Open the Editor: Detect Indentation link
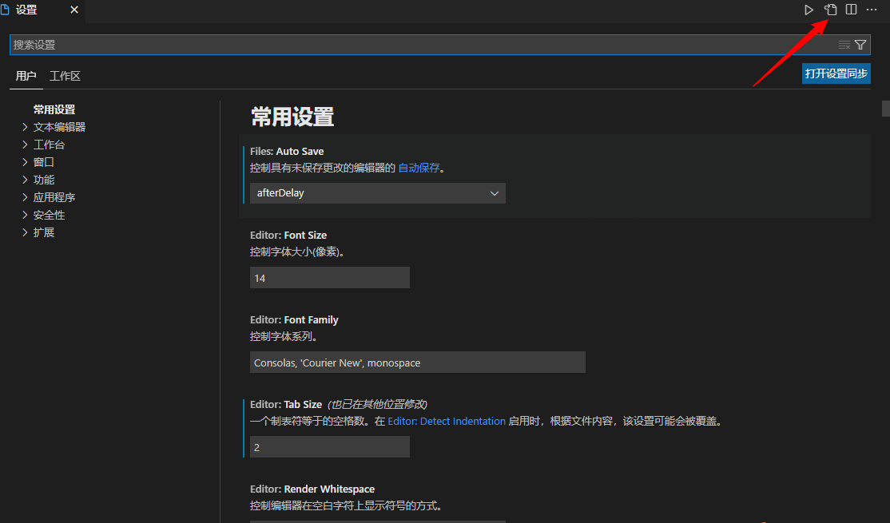890x523 pixels. [x=447, y=421]
